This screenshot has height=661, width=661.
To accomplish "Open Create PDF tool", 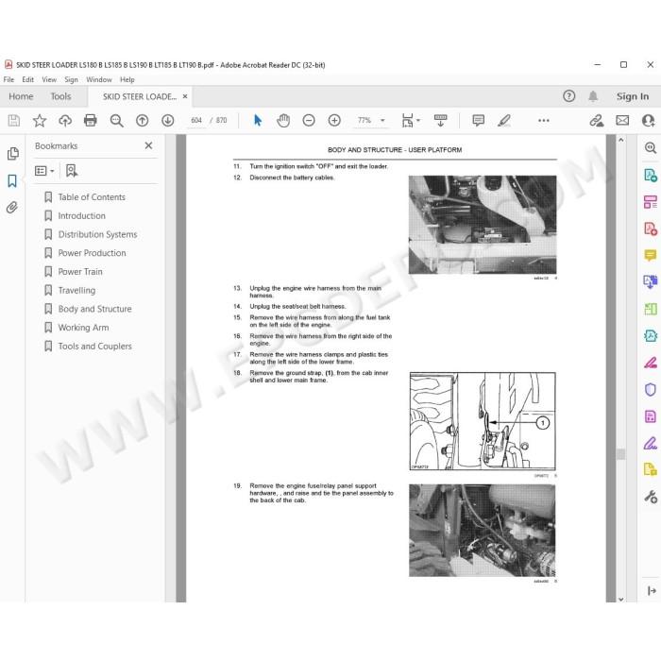I will [x=651, y=229].
